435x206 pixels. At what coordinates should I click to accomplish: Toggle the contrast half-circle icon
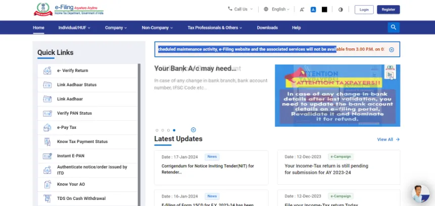click(x=341, y=10)
